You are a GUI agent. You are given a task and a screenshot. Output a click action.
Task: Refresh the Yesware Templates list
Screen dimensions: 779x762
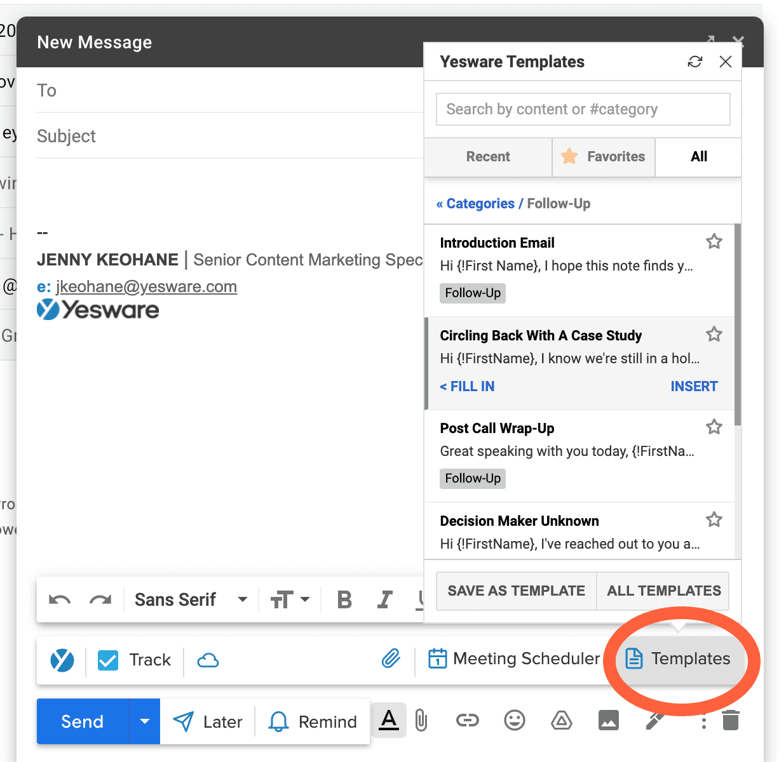pos(695,62)
